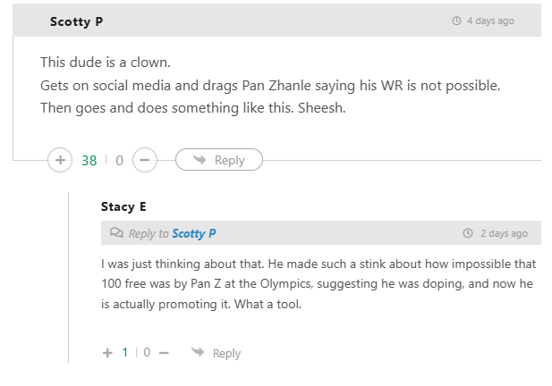Downvote Stacy E's reply with the minus icon
The height and width of the screenshot is (386, 552).
coord(164,353)
